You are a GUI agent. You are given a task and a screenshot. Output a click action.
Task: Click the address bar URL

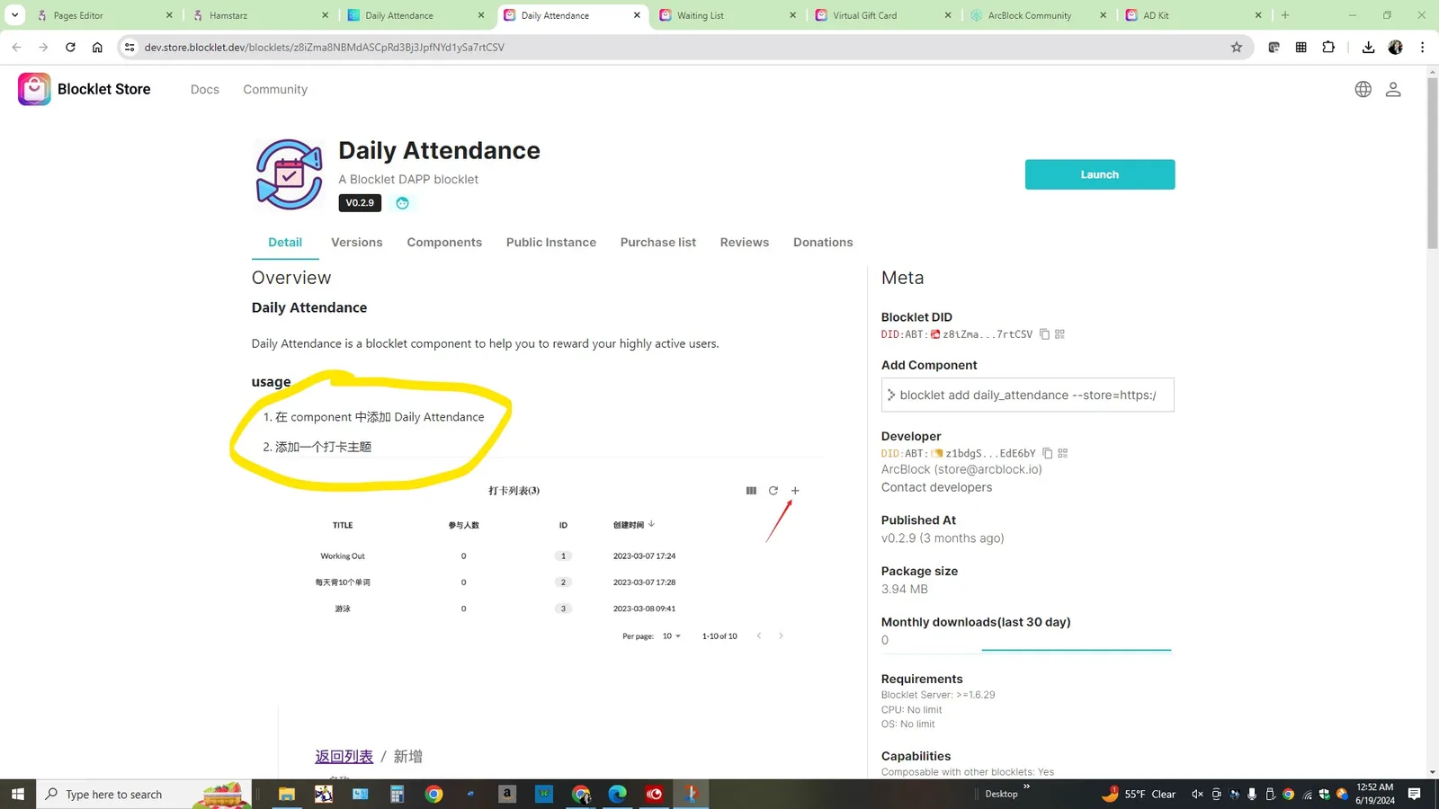[x=324, y=48]
